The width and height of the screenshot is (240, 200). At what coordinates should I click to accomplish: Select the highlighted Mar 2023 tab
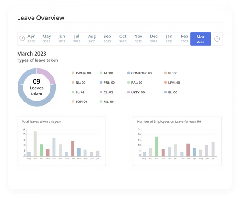(201, 39)
